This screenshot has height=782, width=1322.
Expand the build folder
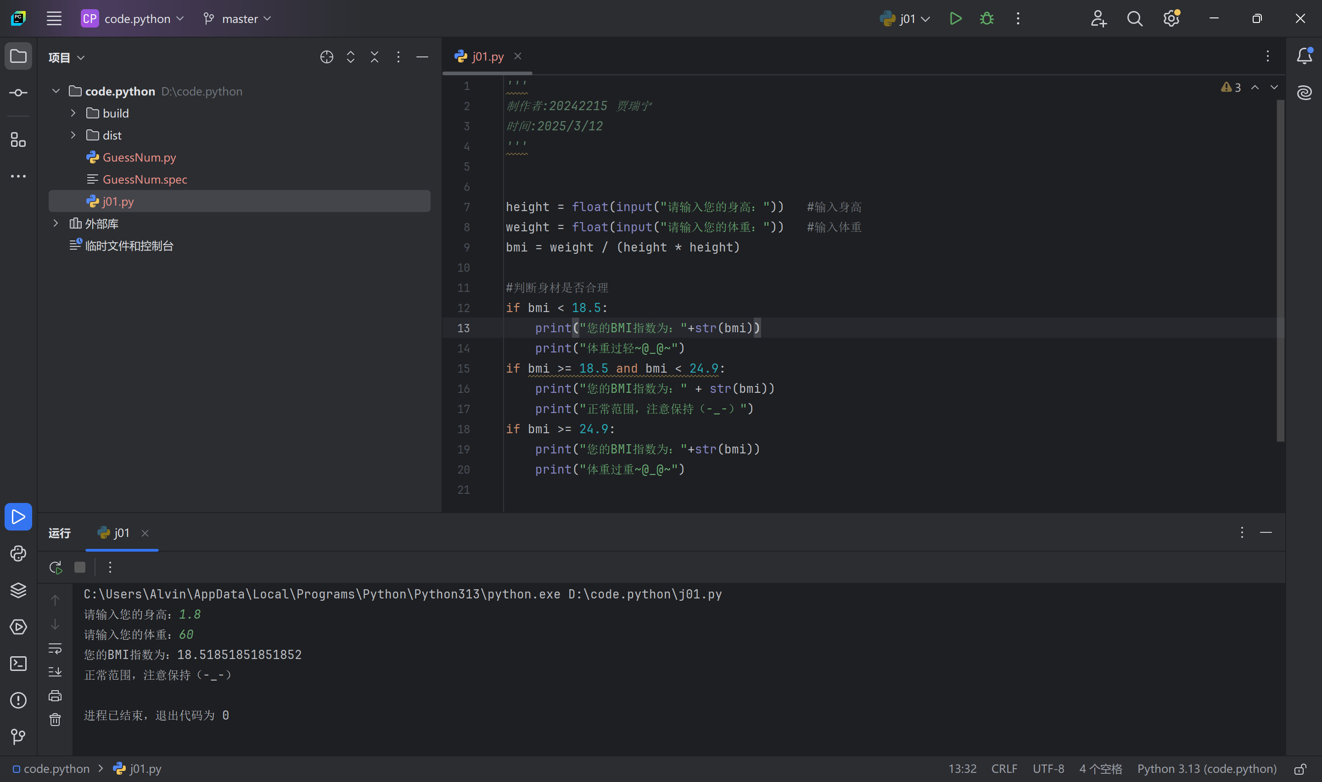point(73,113)
